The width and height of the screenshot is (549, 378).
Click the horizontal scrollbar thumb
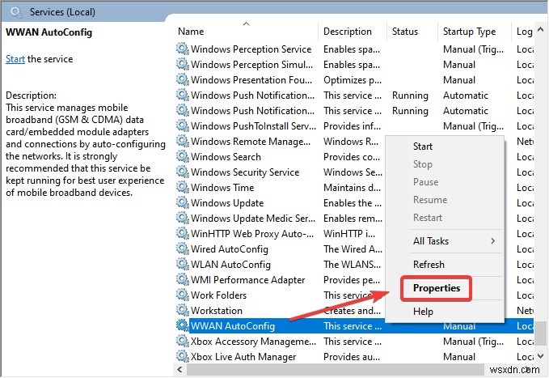(335, 369)
